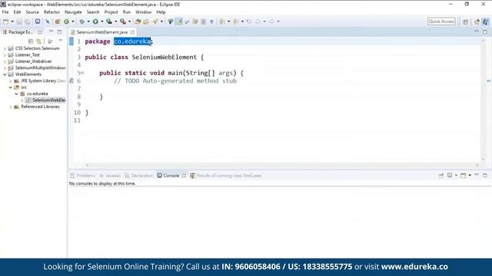Collapse All in Package Explorer
Screen dimensions: 492x276
click(31, 41)
